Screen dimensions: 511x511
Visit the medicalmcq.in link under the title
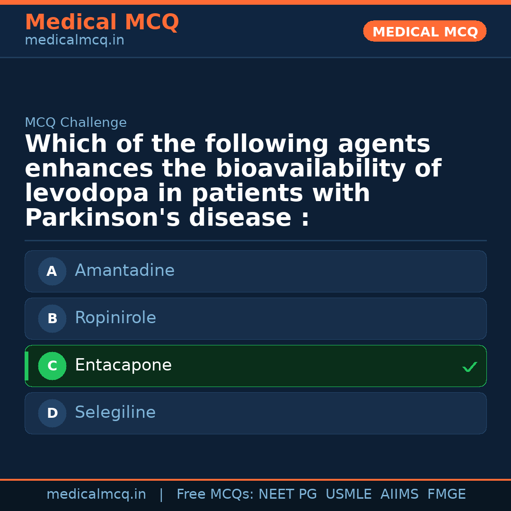[74, 41]
